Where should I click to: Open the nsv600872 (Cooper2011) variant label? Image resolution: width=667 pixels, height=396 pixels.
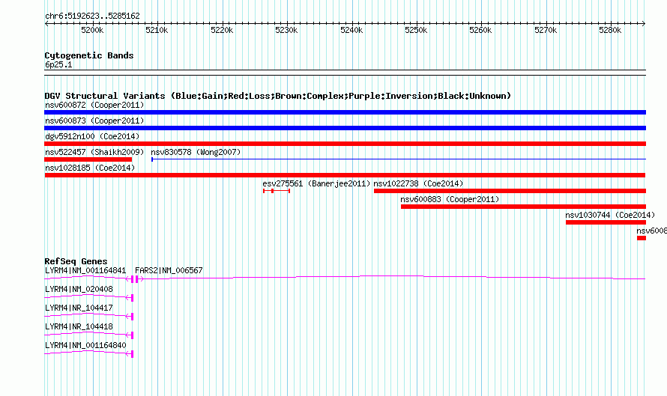94,105
